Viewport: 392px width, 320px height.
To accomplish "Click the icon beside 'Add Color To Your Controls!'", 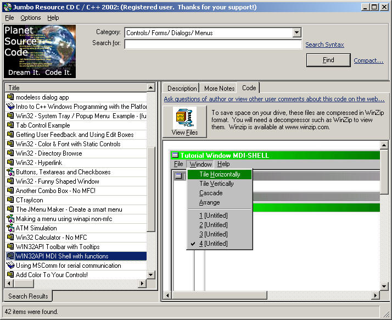I will pyautogui.click(x=10, y=274).
